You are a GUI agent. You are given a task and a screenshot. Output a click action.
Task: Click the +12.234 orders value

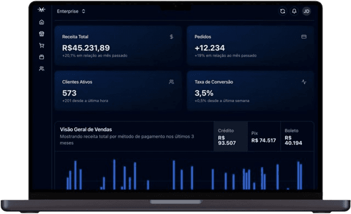click(x=210, y=48)
